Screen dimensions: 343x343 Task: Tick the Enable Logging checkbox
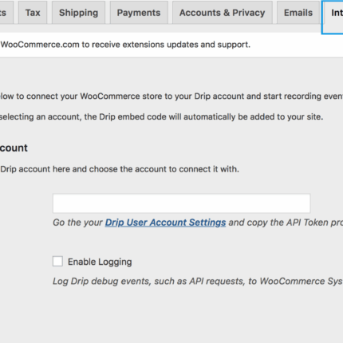(x=57, y=261)
